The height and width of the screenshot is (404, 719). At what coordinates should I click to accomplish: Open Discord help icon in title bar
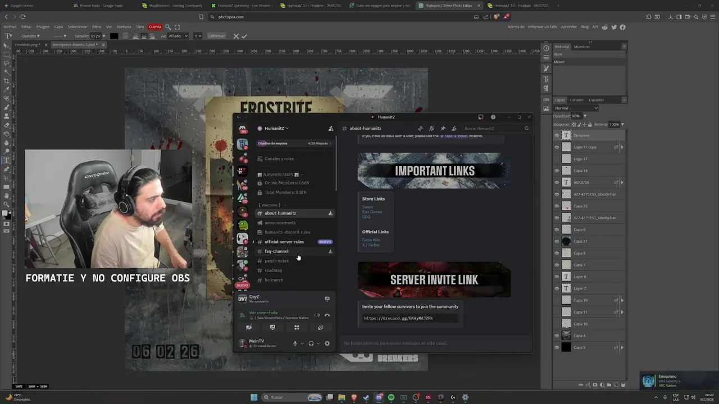(493, 117)
